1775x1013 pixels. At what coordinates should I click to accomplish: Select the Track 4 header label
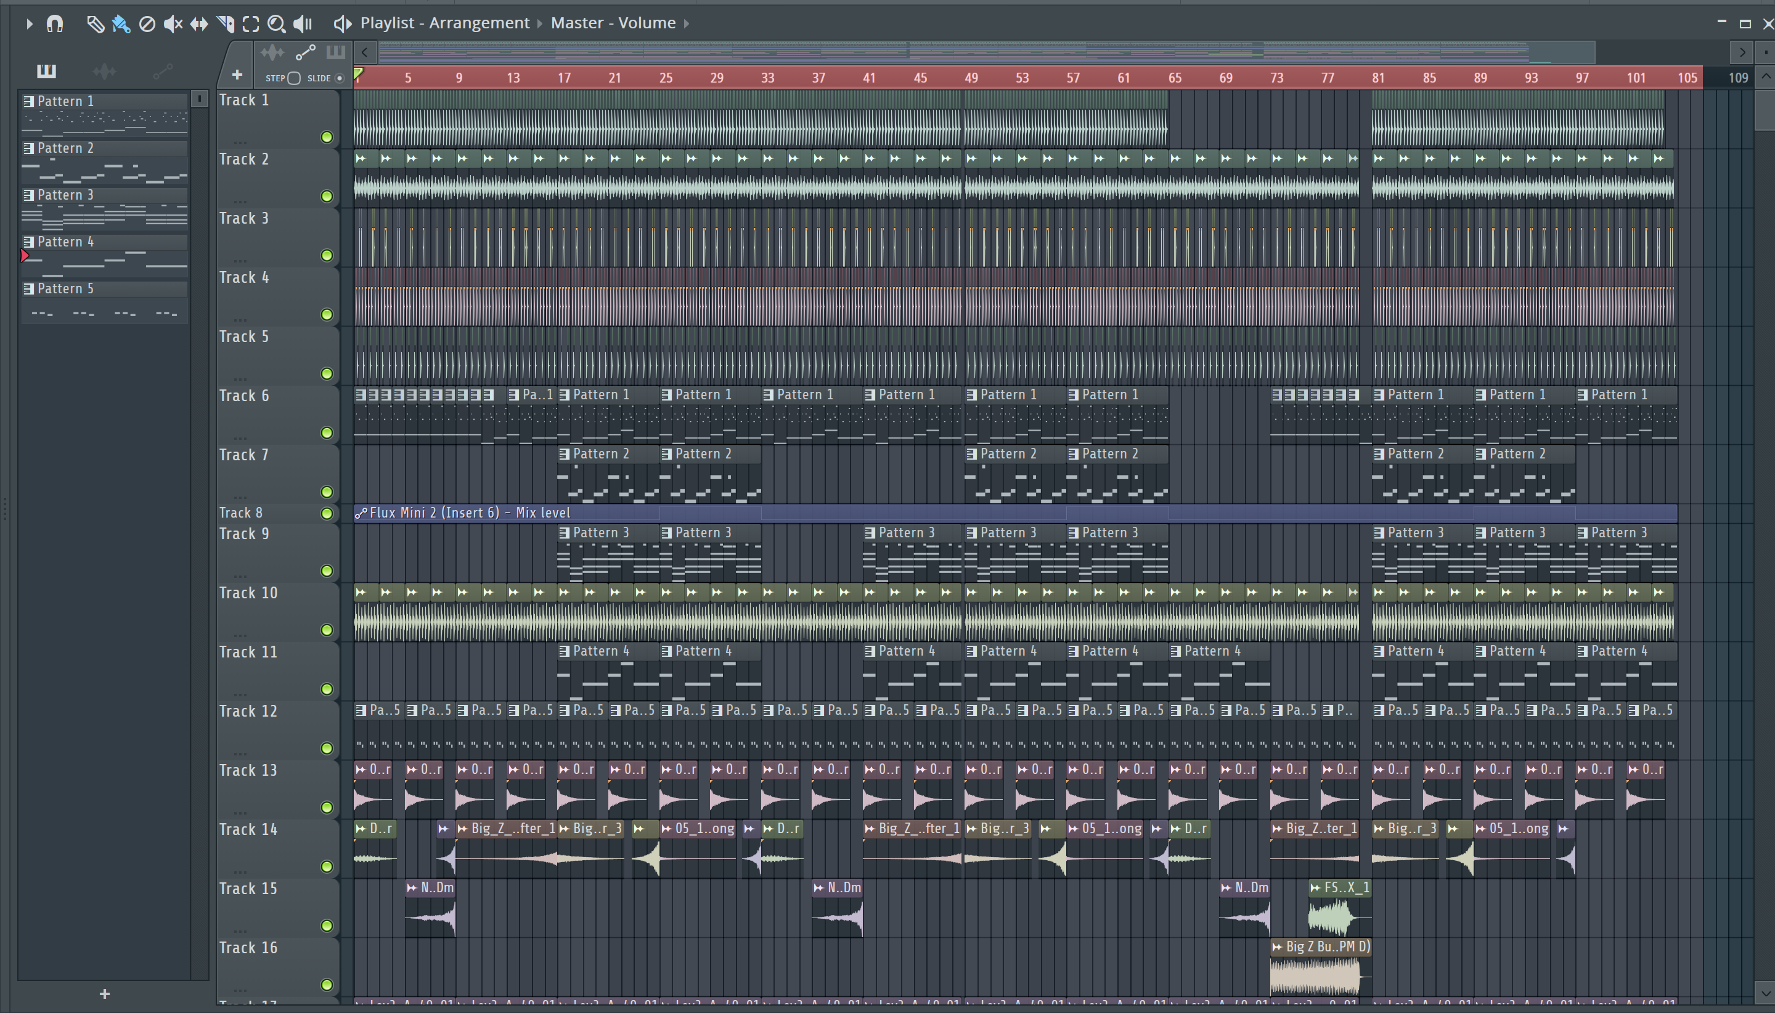click(x=243, y=278)
